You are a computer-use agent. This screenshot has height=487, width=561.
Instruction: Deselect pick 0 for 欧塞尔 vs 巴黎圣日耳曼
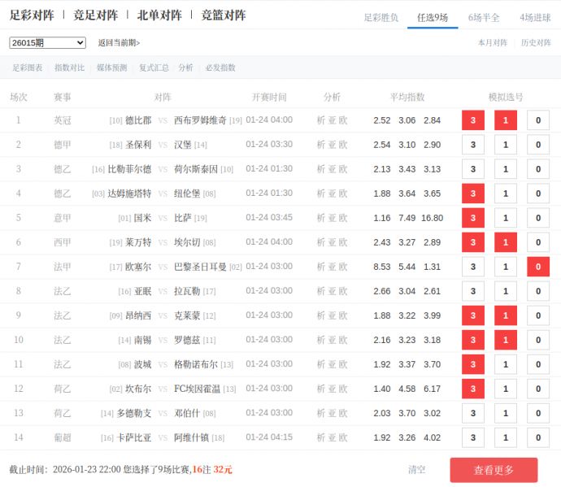pyautogui.click(x=537, y=267)
